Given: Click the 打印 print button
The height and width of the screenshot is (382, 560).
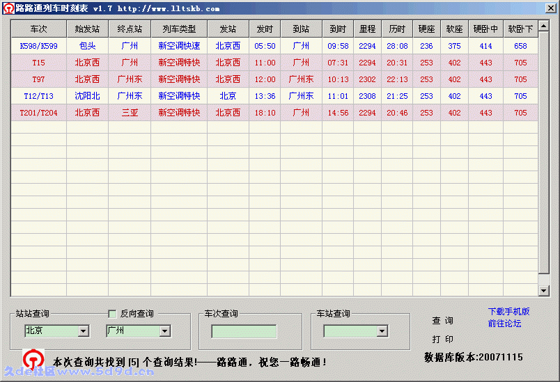Looking at the screenshot, I should [x=442, y=339].
